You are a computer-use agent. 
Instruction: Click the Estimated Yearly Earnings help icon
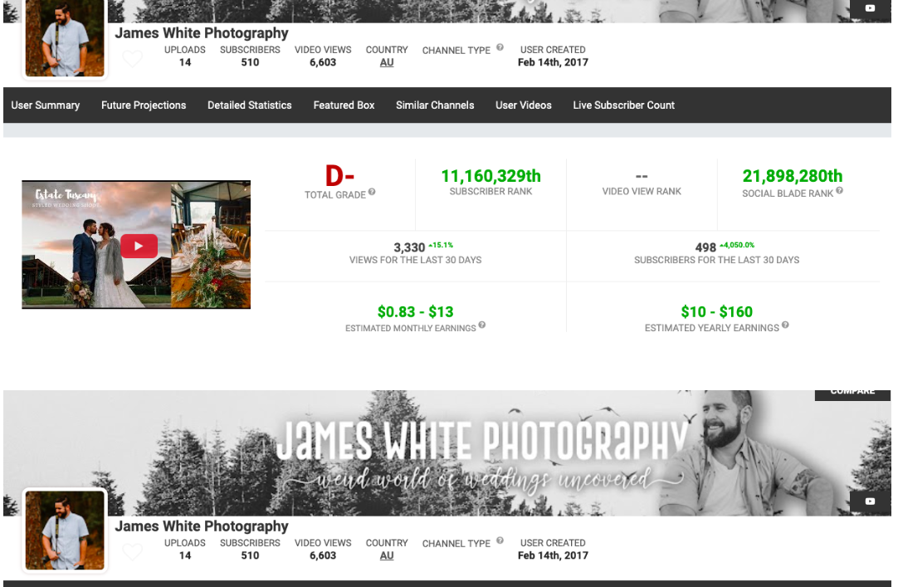(785, 325)
